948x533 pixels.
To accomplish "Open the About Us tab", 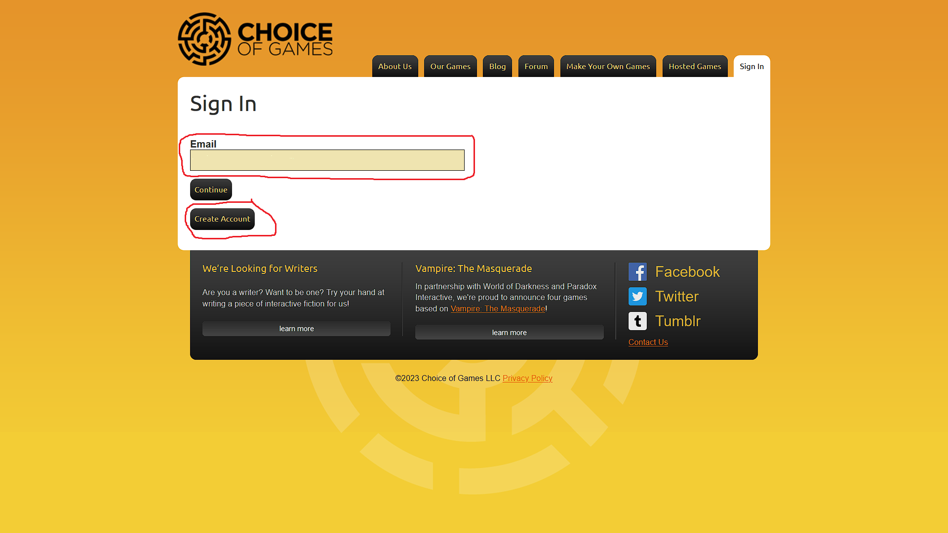I will pyautogui.click(x=395, y=66).
